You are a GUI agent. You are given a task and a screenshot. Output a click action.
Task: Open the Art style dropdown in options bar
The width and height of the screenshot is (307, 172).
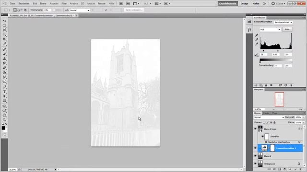[x=80, y=10]
